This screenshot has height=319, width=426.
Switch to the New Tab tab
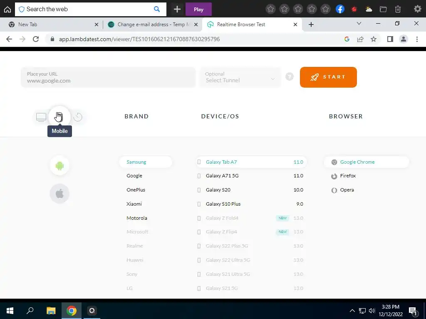51,25
